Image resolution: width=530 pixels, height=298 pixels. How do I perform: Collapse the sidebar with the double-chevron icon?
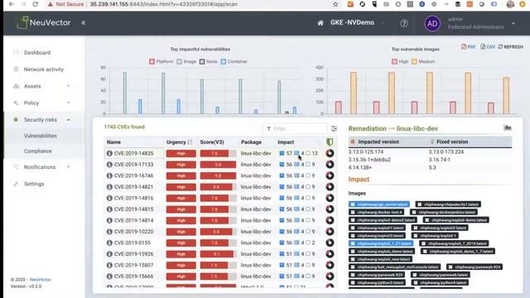[83, 23]
